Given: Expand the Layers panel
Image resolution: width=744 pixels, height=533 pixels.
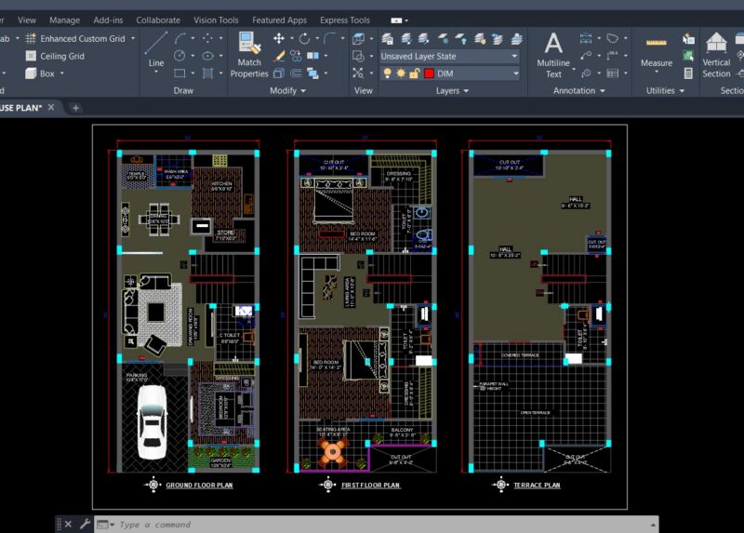Looking at the screenshot, I should pyautogui.click(x=452, y=90).
